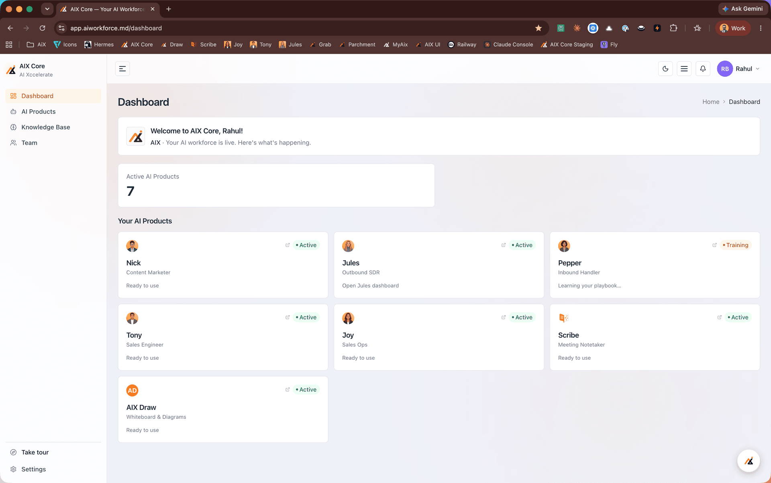Click Home in the breadcrumb
The height and width of the screenshot is (483, 771).
pyautogui.click(x=711, y=102)
